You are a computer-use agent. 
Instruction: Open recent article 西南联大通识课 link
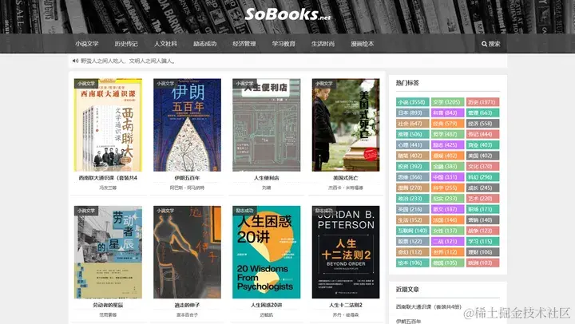pyautogui.click(x=428, y=306)
